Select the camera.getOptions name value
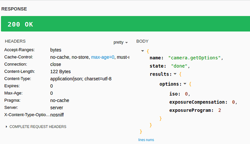250x144 pixels. [194, 58]
